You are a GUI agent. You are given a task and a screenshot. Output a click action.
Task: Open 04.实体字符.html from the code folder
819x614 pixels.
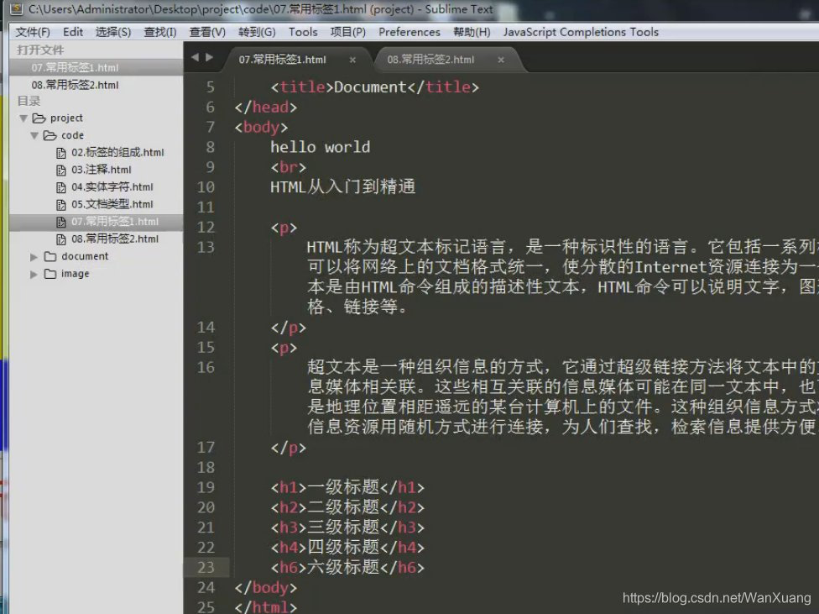coord(112,187)
